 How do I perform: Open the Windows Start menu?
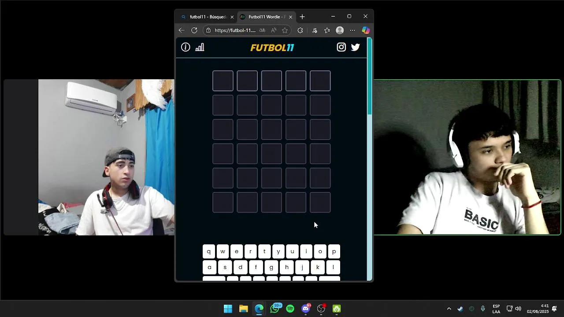point(228,309)
